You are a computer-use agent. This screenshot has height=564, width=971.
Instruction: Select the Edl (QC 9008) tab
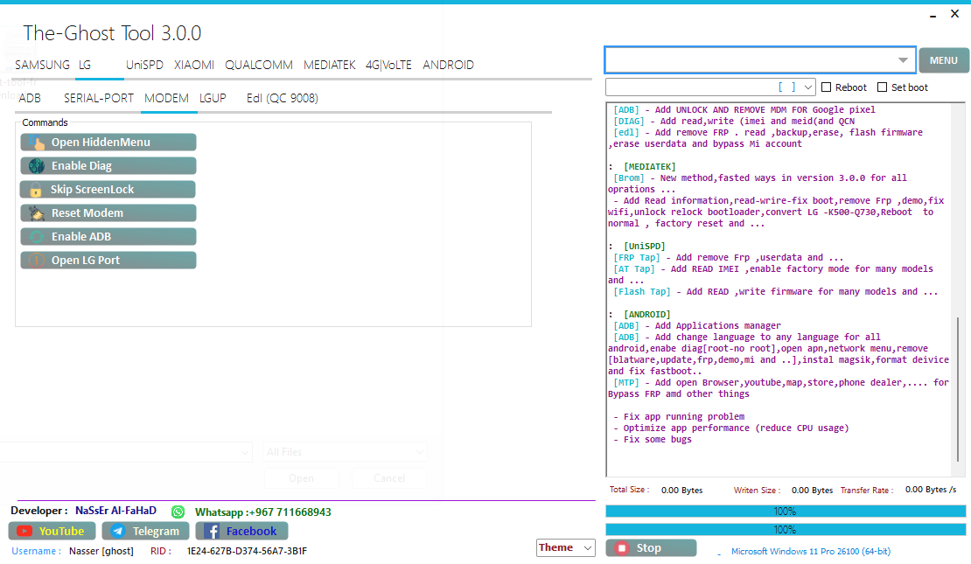pos(282,98)
